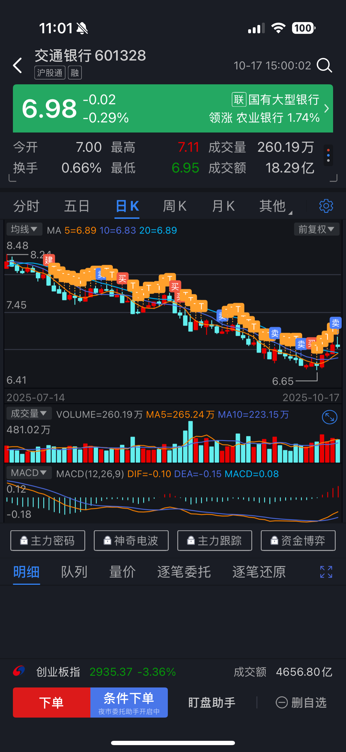The image size is (346, 752).
Task: Open locked 神奇电波 indicator
Action: coord(131,540)
